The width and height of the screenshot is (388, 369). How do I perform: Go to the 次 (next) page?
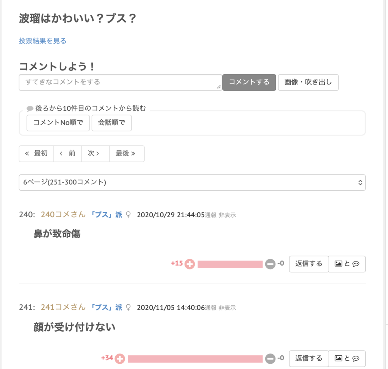click(x=95, y=154)
